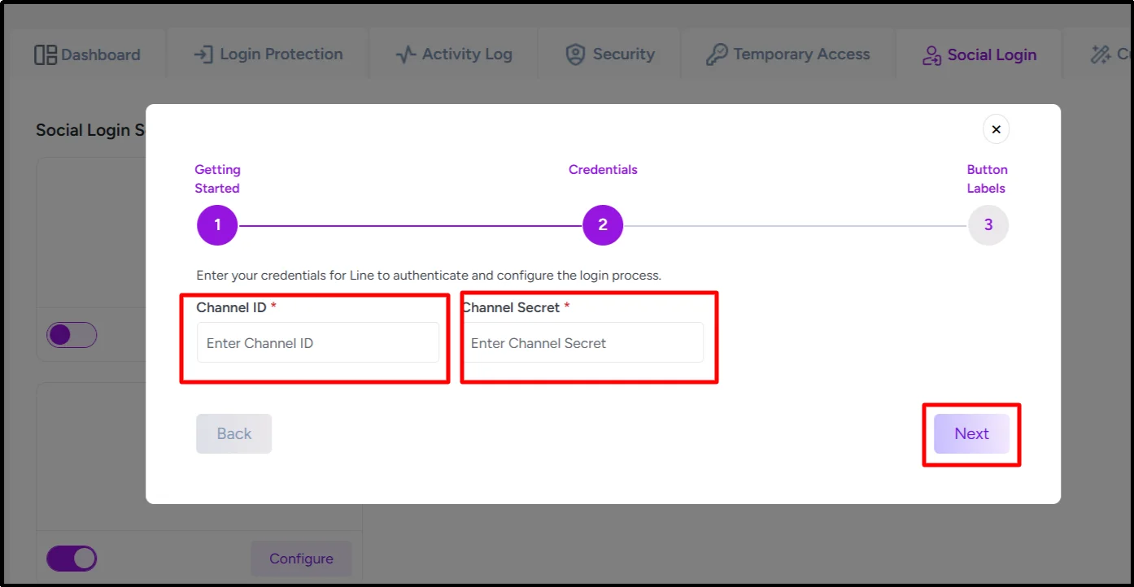
Task: Disable the toggle next to Configure
Action: pos(72,558)
